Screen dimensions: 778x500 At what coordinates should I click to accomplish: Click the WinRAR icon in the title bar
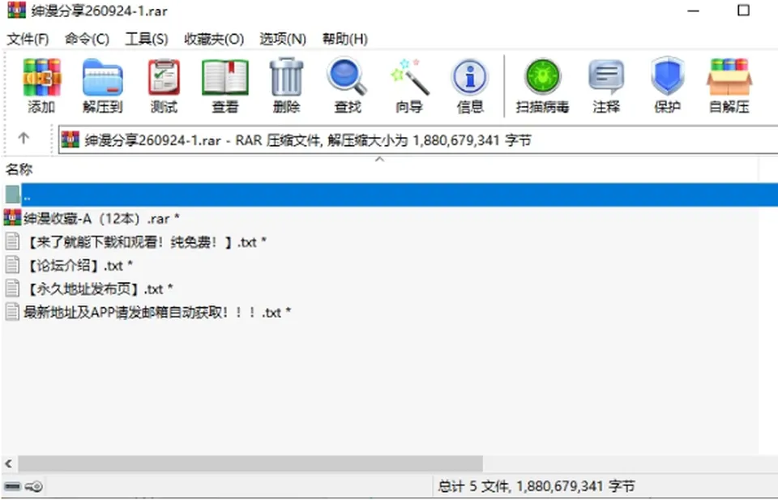[x=16, y=10]
